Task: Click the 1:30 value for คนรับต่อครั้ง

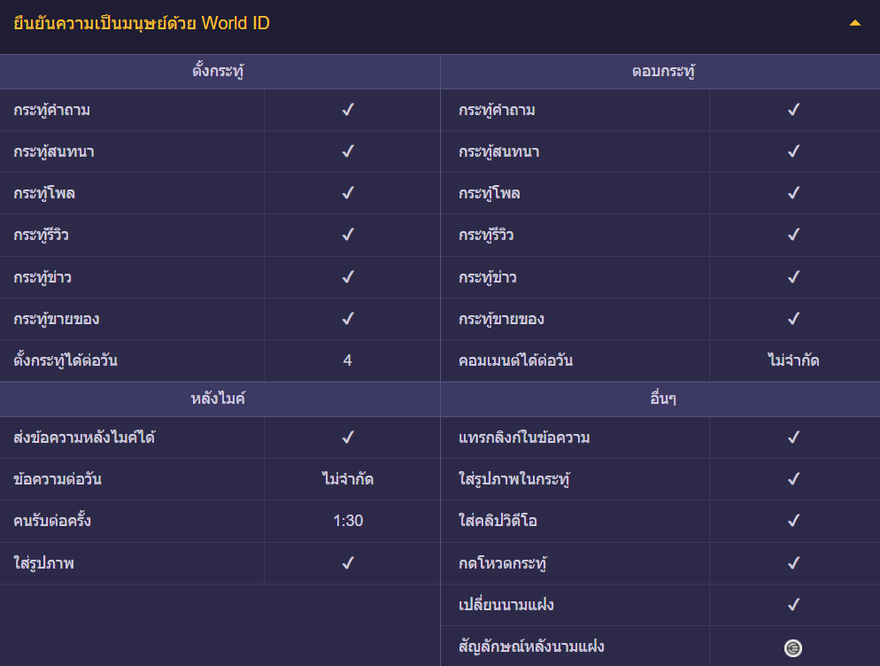Action: tap(348, 521)
